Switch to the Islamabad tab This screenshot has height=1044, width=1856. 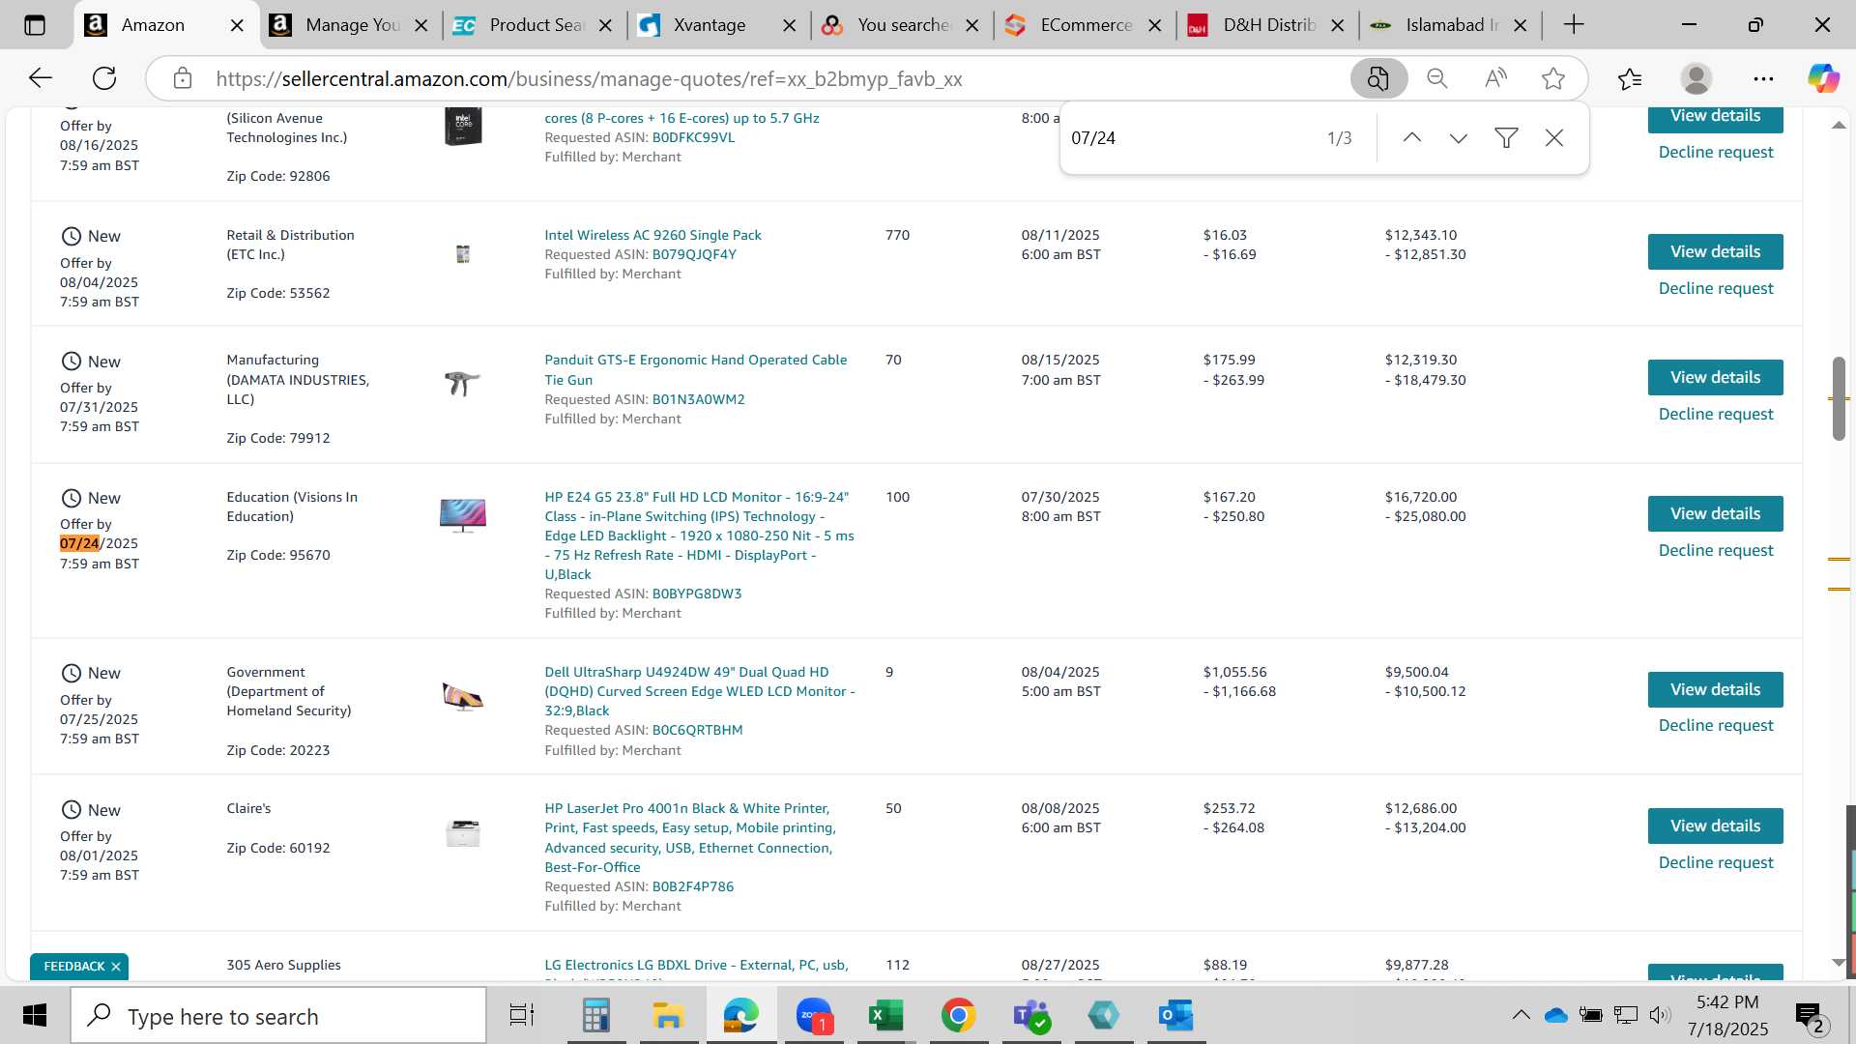[x=1451, y=25]
